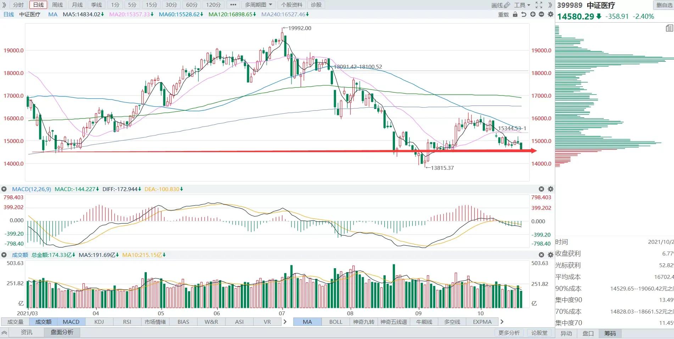
Task: Click the fullscreen expand icon
Action: tap(539, 5)
